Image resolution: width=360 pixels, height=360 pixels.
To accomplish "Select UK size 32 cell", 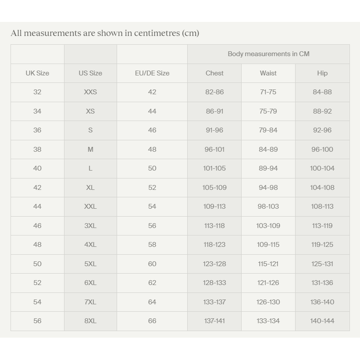I will click(37, 92).
